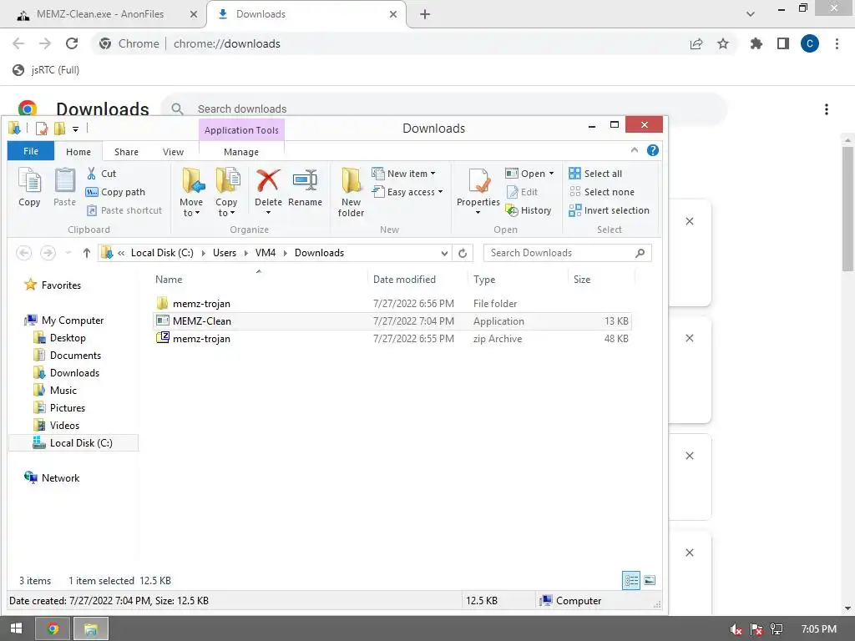The height and width of the screenshot is (641, 855).
Task: Open Chrome side panel icon
Action: 783,43
